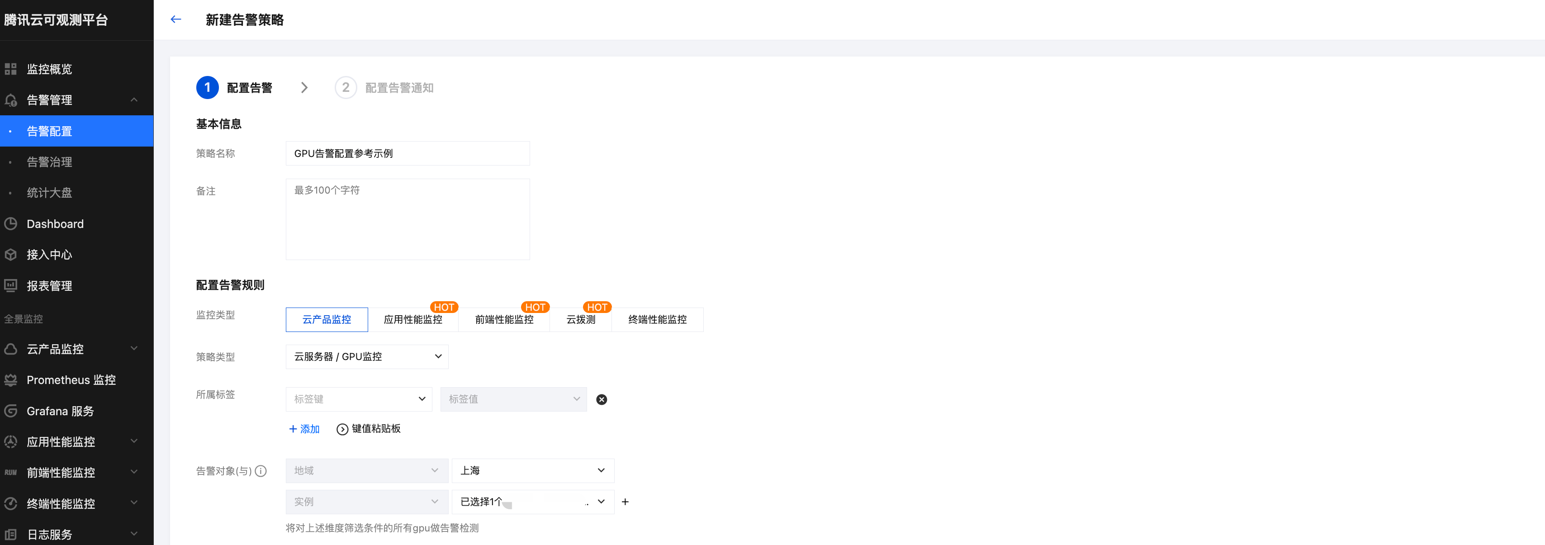Click the Dashboard sidebar icon
Image resolution: width=1545 pixels, height=545 pixels.
pyautogui.click(x=11, y=223)
